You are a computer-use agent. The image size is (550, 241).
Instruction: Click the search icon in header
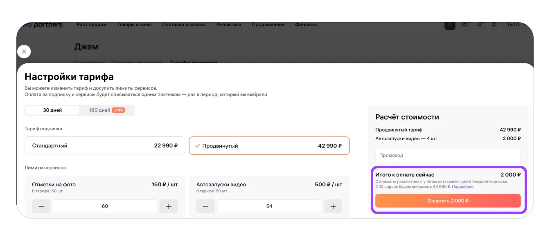click(450, 25)
